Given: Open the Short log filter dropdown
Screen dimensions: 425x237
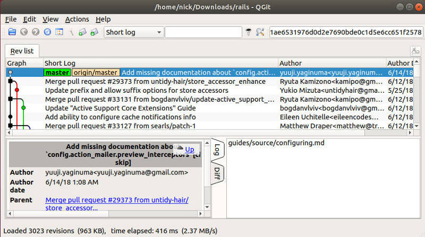Looking at the screenshot, I should (x=133, y=32).
